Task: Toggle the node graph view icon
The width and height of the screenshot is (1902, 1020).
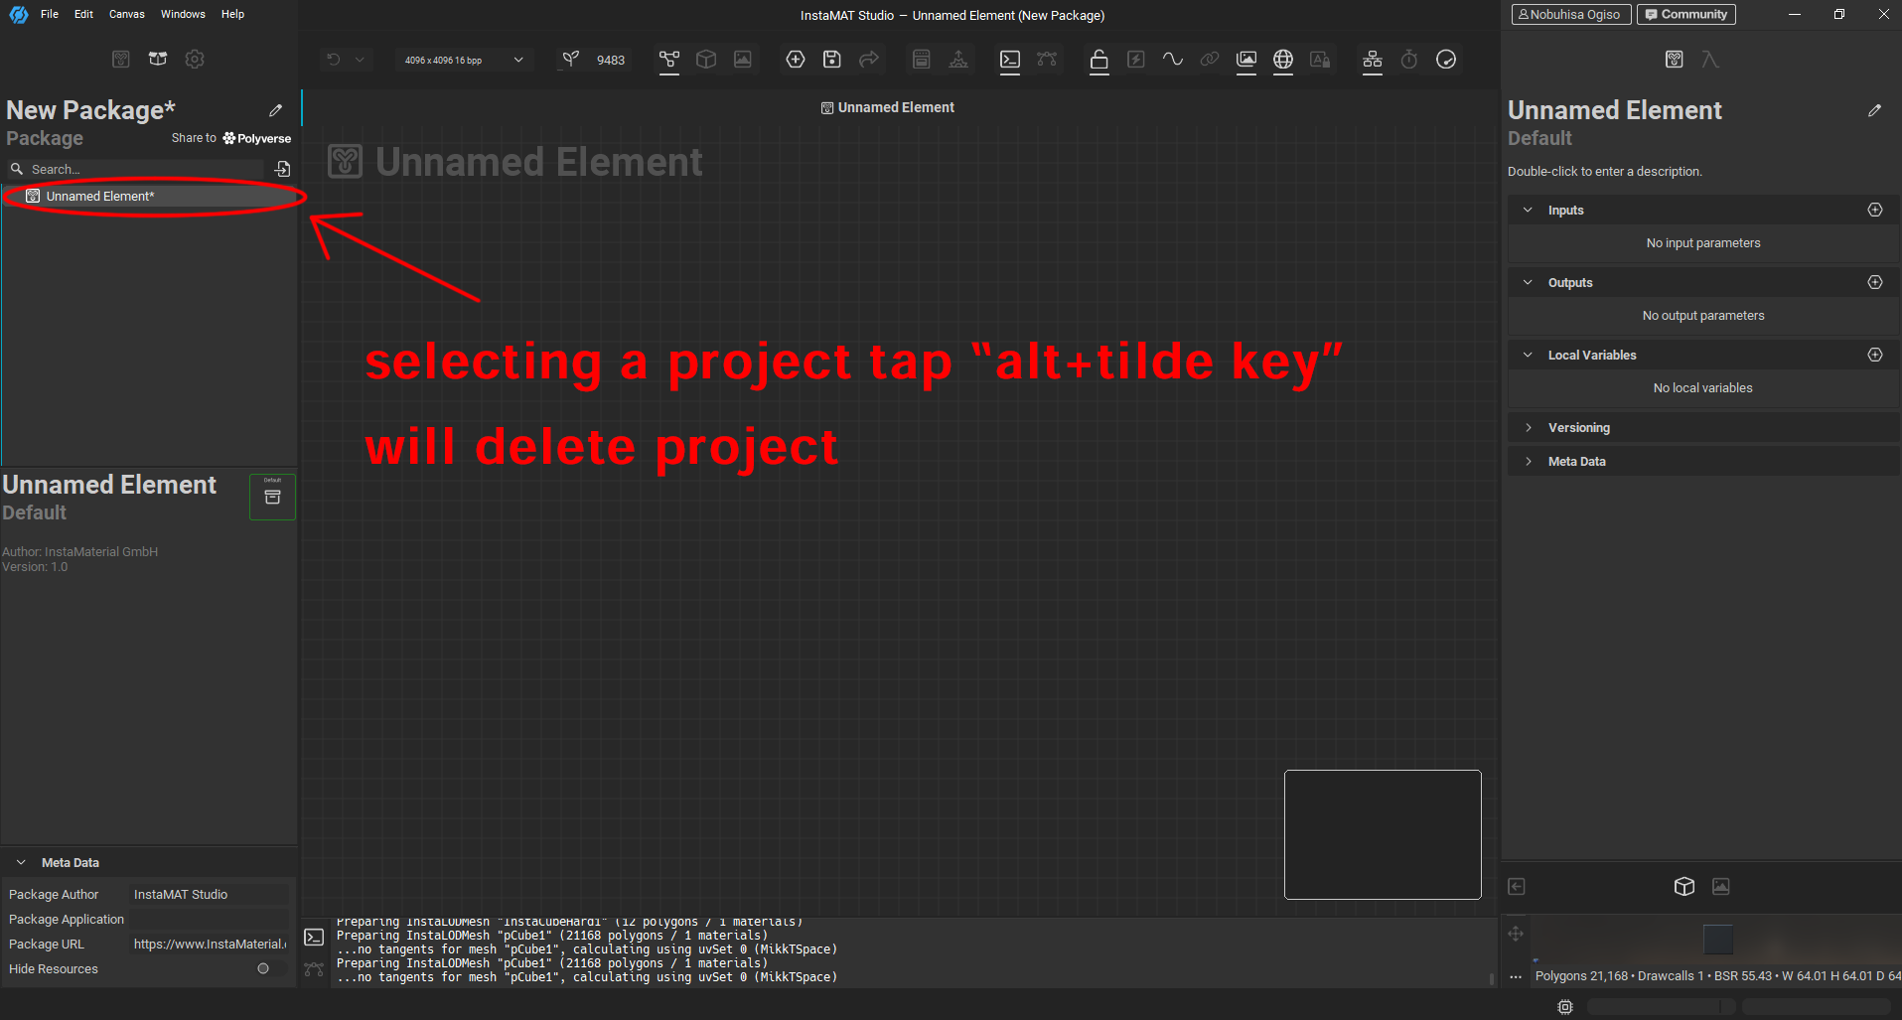Action: 669,60
